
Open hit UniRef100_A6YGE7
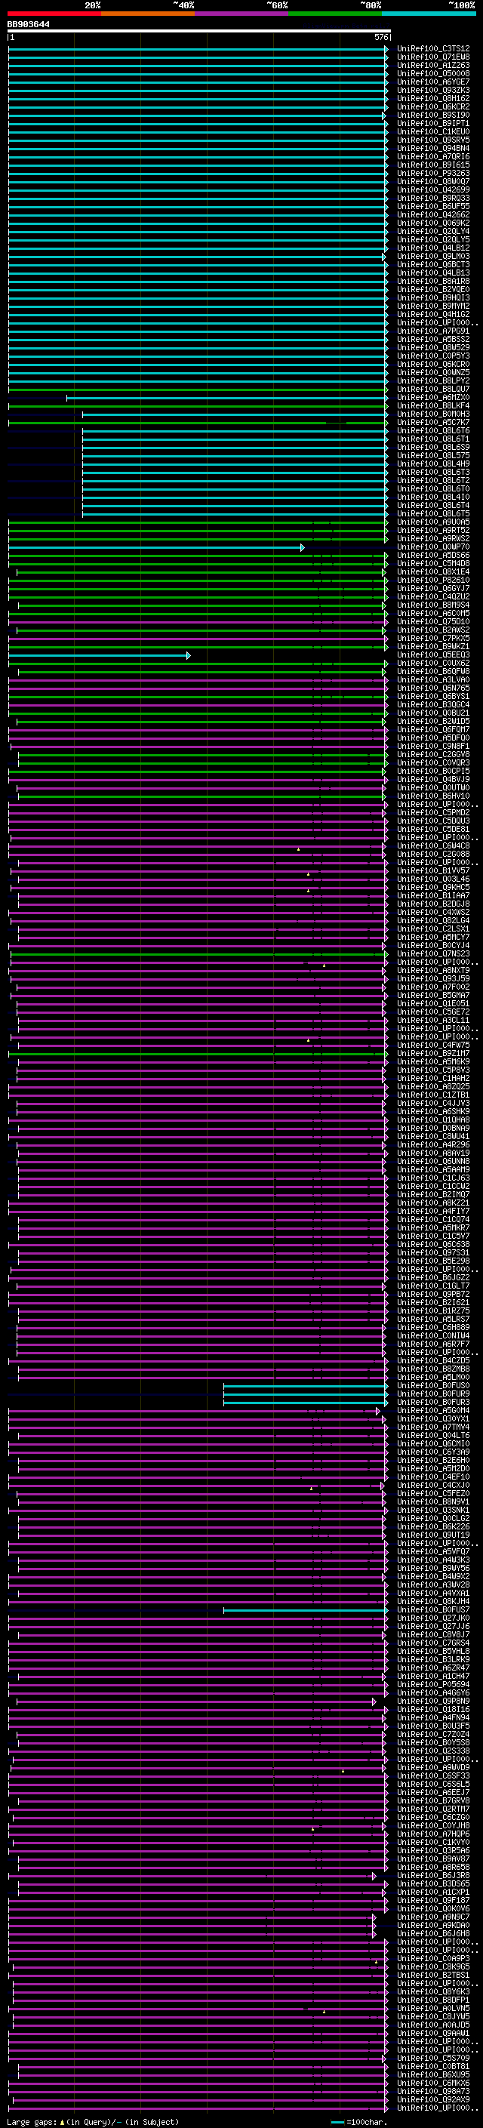point(433,82)
